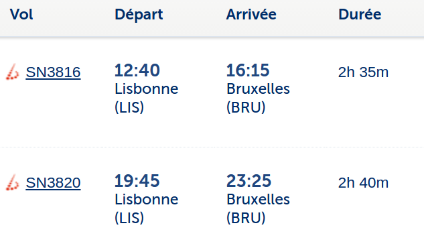Select the Durée column header
424x252 pixels.
[360, 14]
